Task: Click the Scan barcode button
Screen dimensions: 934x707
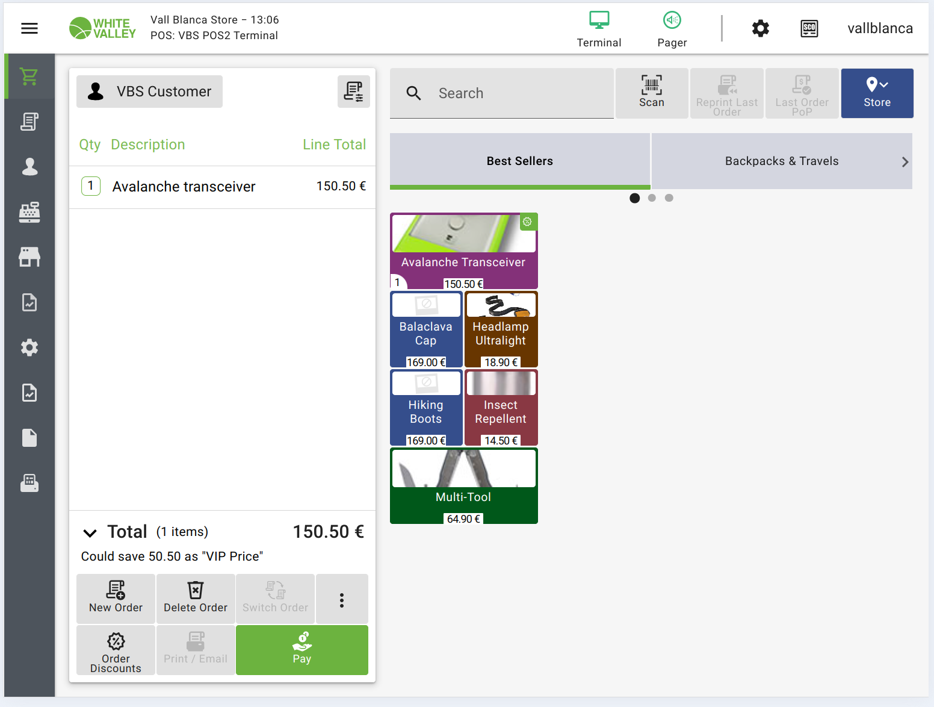Action: click(652, 93)
